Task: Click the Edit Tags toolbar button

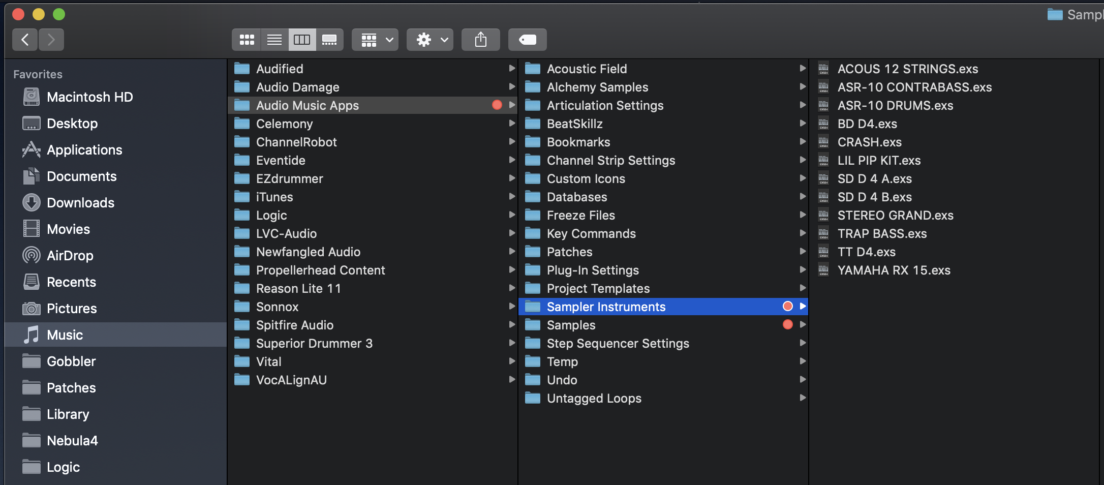Action: [x=527, y=40]
